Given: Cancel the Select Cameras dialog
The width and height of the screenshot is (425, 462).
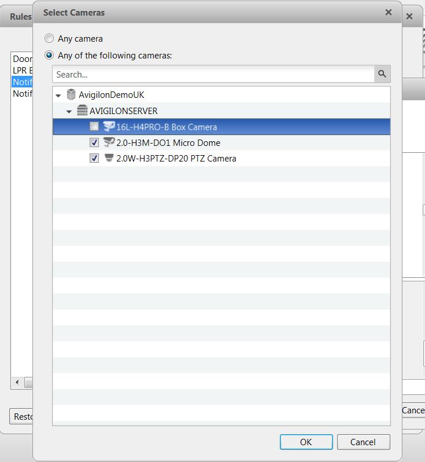Looking at the screenshot, I should click(363, 442).
